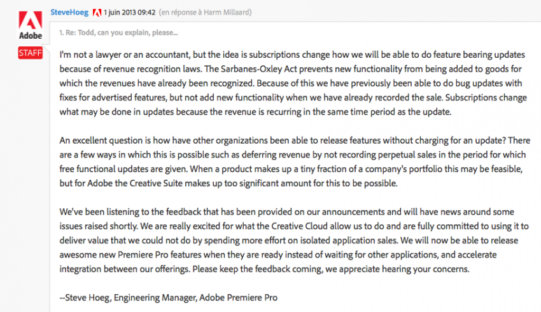Open SteveHoeg's user profile link
541x312 pixels.
[x=70, y=13]
